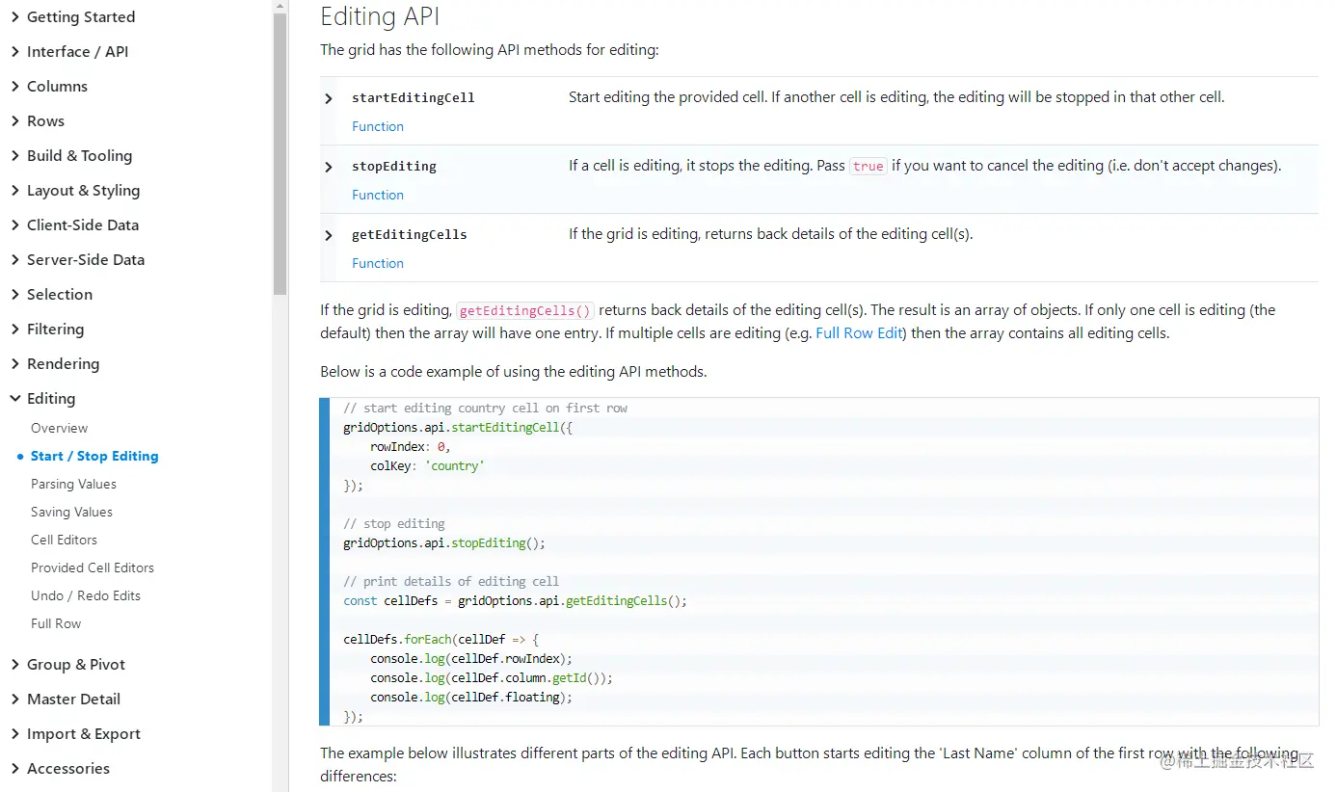Image resolution: width=1336 pixels, height=792 pixels.
Task: Open the Accessories menu item
Action: click(x=68, y=769)
